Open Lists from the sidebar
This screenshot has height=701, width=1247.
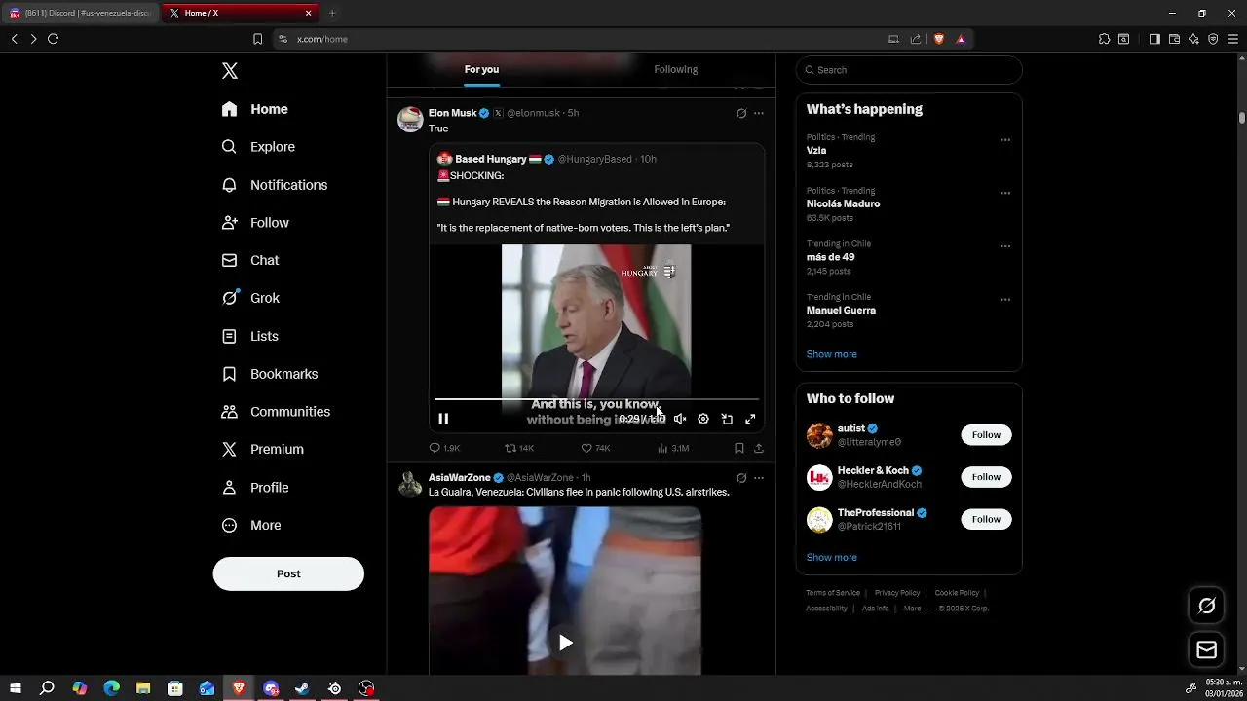point(250,336)
